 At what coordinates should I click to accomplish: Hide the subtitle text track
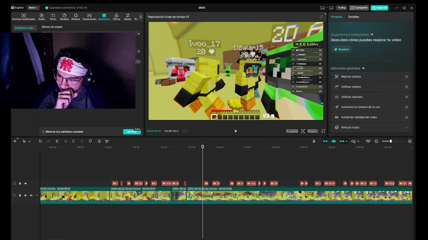25,184
